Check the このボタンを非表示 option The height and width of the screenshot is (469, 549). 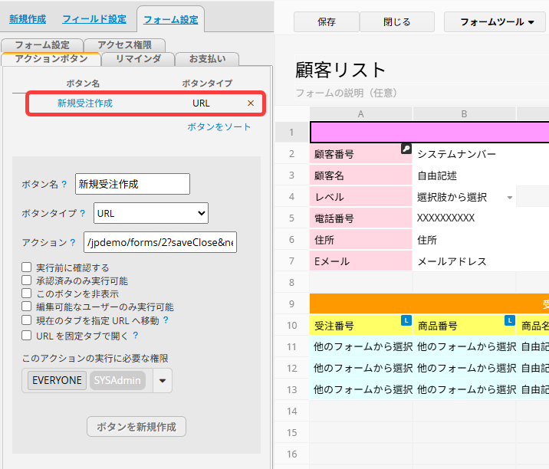(x=27, y=294)
